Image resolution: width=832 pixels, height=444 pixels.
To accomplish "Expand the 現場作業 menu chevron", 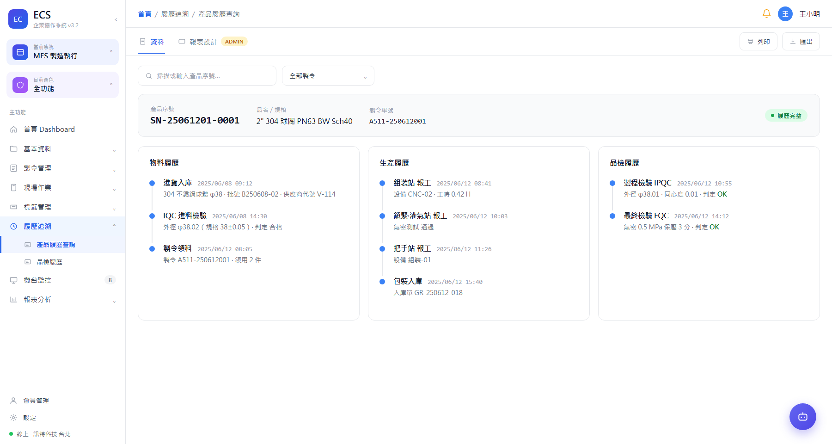I will [114, 190].
